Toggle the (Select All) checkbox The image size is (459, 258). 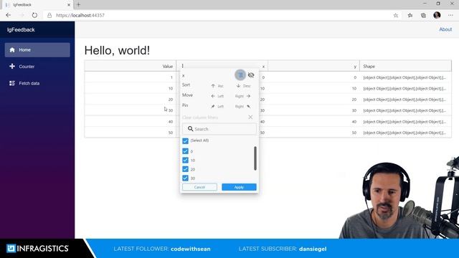pyautogui.click(x=185, y=140)
